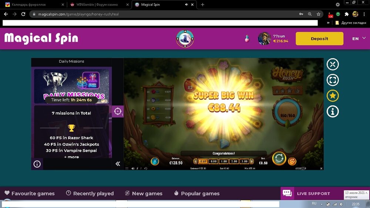This screenshot has width=370, height=208.
Task: Open game information circle icon on right
Action: pyautogui.click(x=333, y=111)
